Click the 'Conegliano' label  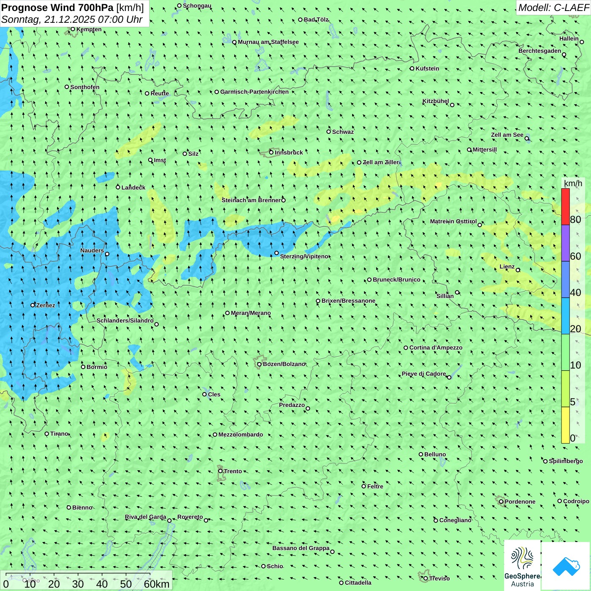(x=455, y=520)
